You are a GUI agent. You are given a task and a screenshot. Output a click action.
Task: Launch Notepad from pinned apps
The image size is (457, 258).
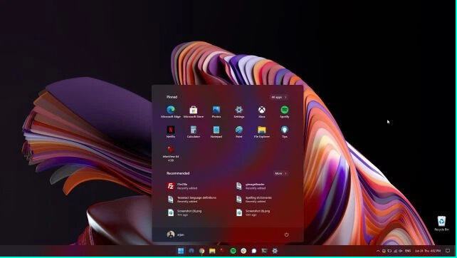216,132
